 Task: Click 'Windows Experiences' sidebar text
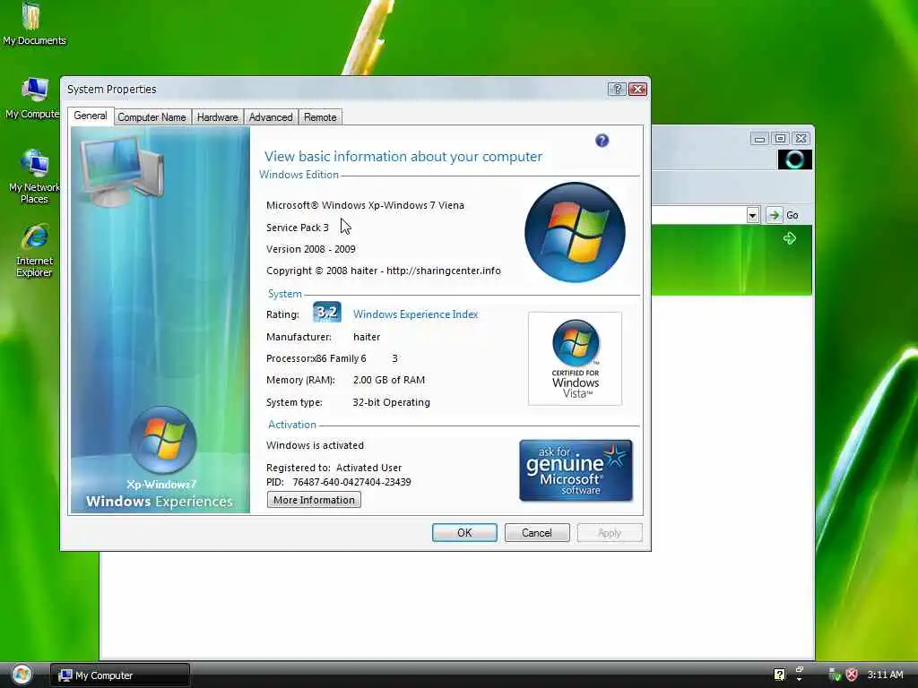tap(160, 502)
